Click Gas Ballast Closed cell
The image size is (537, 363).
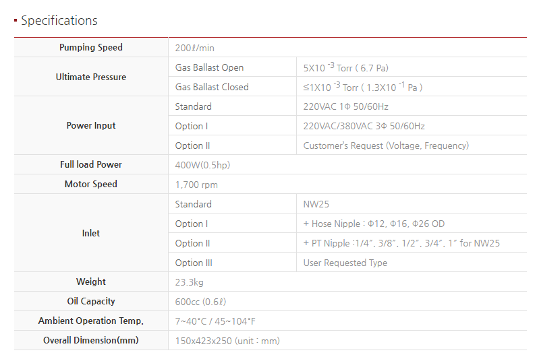[x=212, y=87]
